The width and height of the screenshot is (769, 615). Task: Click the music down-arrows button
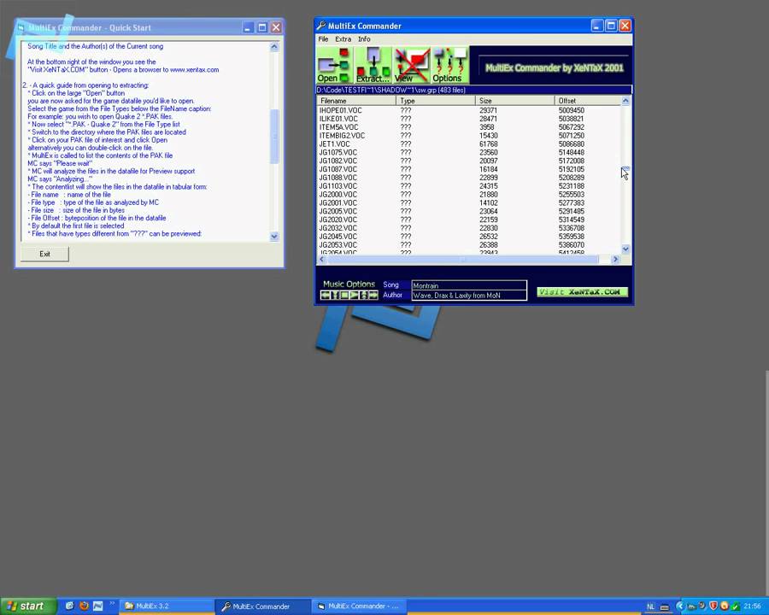334,295
